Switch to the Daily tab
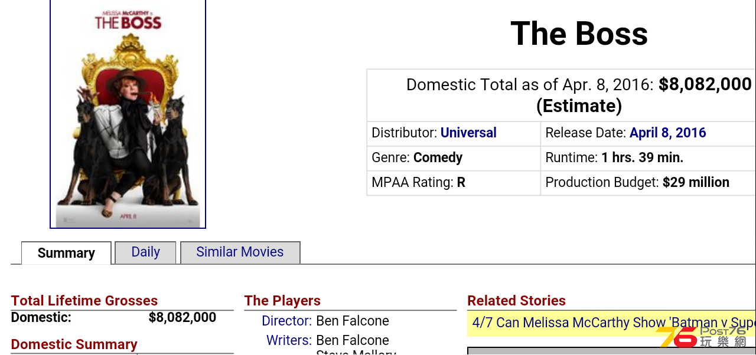756x355 pixels. pyautogui.click(x=145, y=252)
